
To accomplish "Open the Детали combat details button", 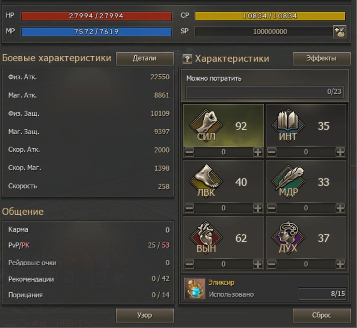I will click(145, 58).
